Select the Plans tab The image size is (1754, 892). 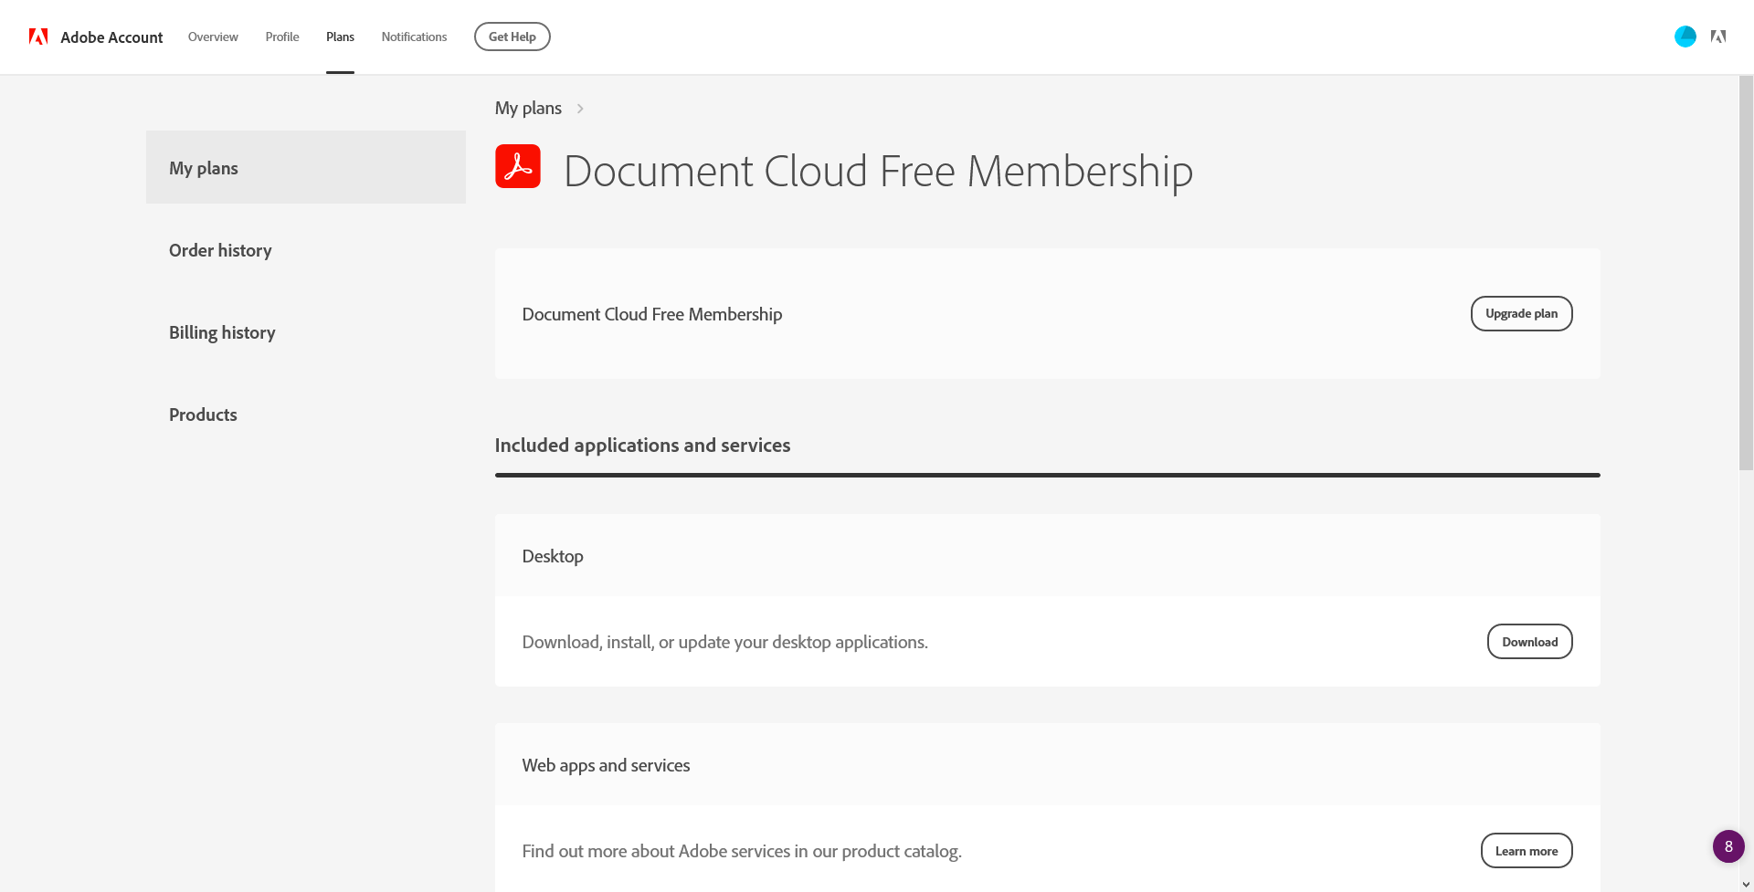coord(340,37)
